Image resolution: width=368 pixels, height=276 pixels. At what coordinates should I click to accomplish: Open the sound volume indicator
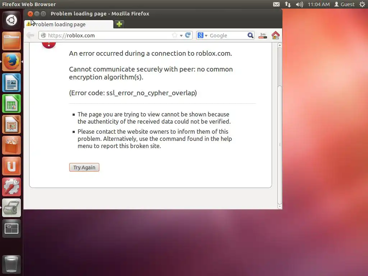(x=299, y=4)
